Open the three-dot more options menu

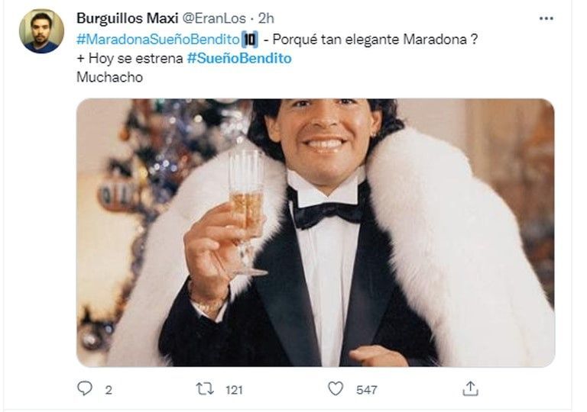(546, 18)
